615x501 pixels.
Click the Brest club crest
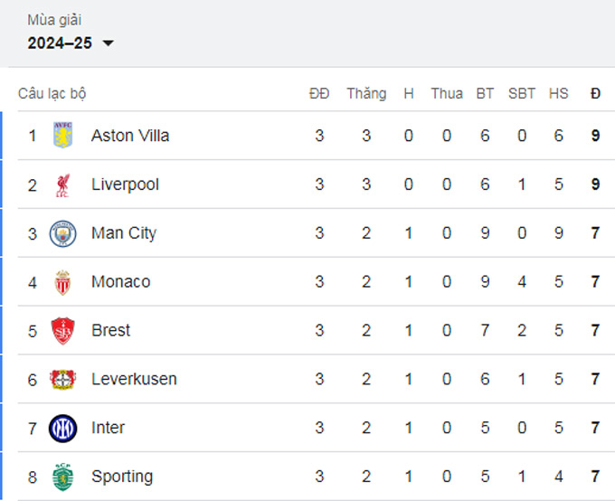[x=62, y=331]
